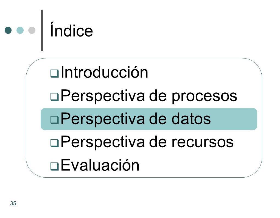The image size is (280, 218).
Task: Click the bullet beside Perspectiva de recursos
Action: coord(54,143)
